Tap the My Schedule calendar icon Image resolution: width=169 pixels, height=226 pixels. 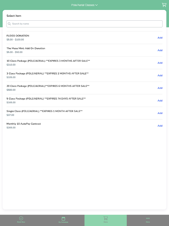pyautogui.click(x=63, y=218)
